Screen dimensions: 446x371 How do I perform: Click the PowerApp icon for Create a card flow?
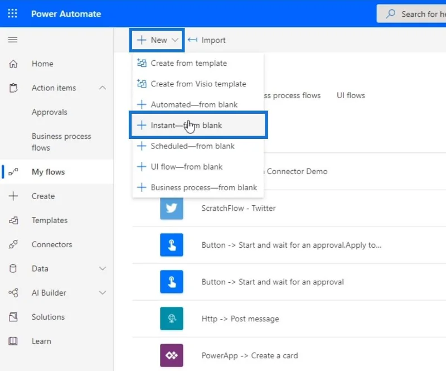172,355
